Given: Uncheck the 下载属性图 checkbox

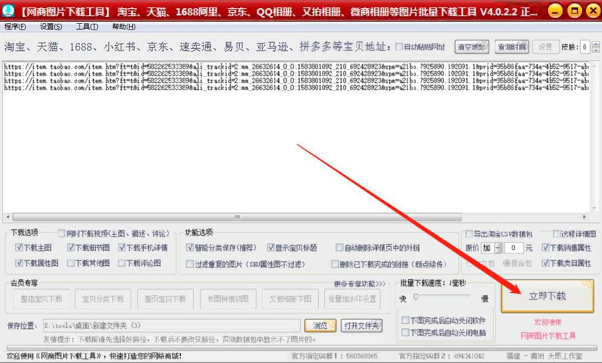Looking at the screenshot, I should click(x=19, y=263).
